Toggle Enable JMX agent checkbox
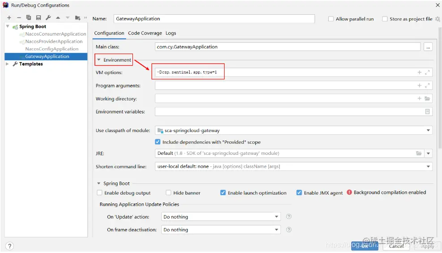442x253 pixels. tap(299, 193)
